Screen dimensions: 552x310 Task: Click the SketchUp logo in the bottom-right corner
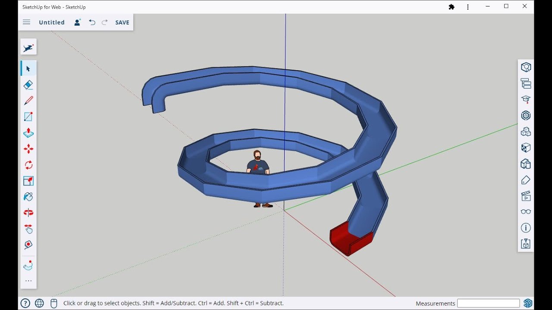(x=528, y=303)
